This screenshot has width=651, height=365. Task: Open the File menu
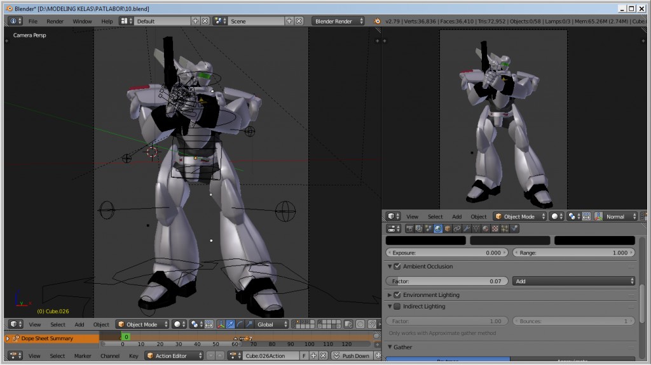tap(32, 21)
